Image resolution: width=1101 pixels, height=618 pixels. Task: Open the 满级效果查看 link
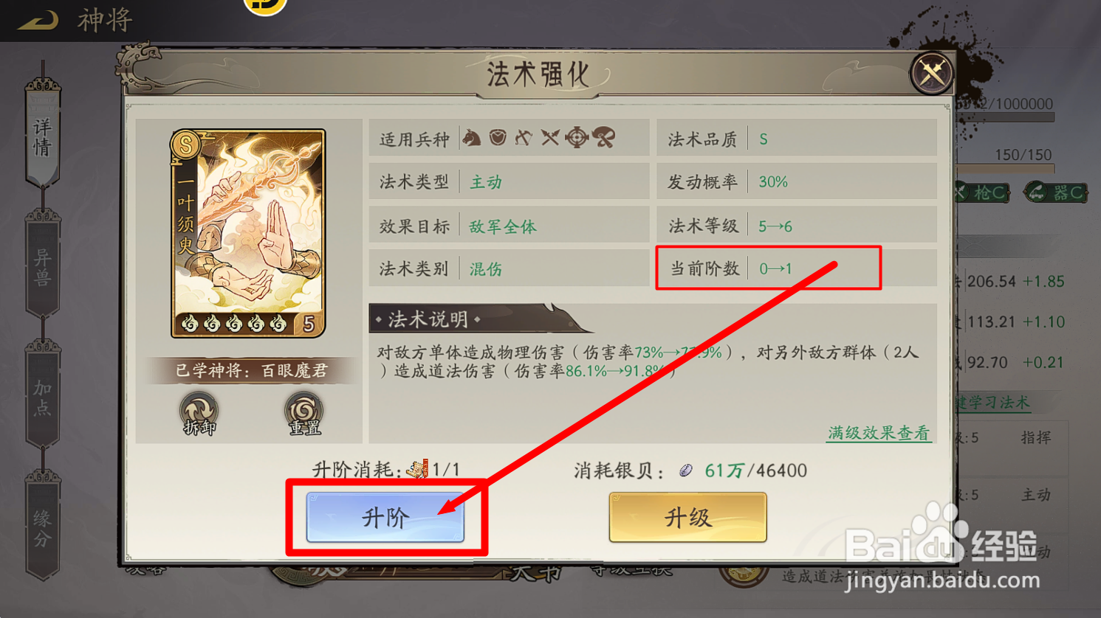[879, 433]
